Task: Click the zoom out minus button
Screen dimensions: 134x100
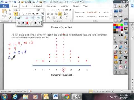Action: [113, 92]
